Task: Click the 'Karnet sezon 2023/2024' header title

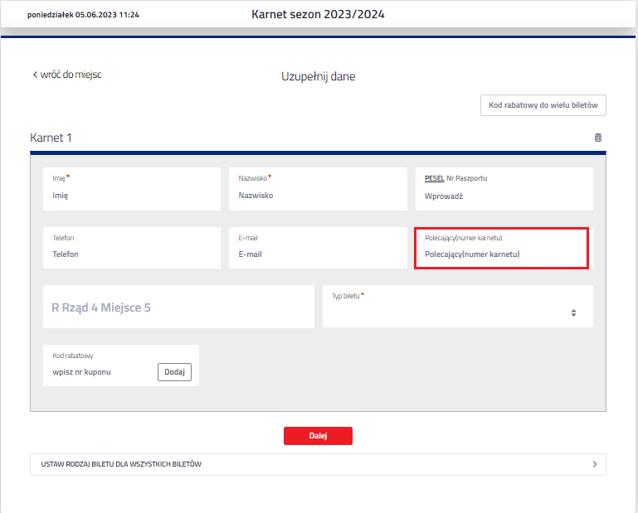Action: point(318,14)
